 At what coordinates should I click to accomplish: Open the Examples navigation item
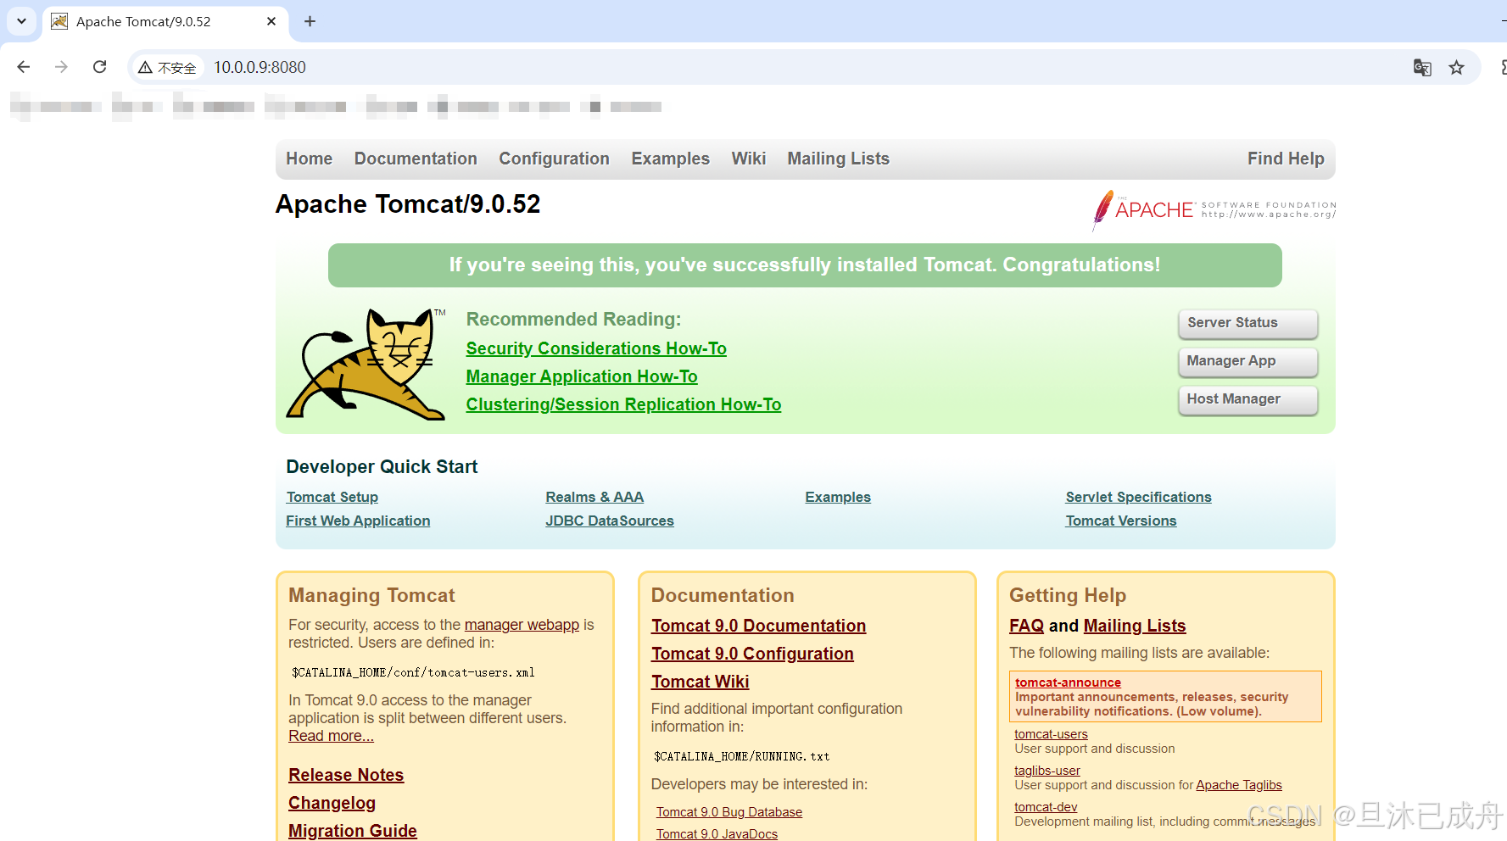coord(670,159)
